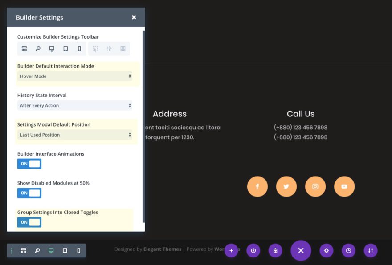Open History State Interval dropdown
The image size is (392, 265).
click(x=75, y=105)
